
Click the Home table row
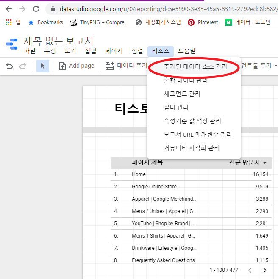(191, 174)
